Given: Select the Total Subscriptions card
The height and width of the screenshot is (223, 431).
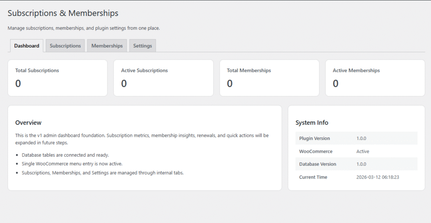Looking at the screenshot, I should coord(58,78).
